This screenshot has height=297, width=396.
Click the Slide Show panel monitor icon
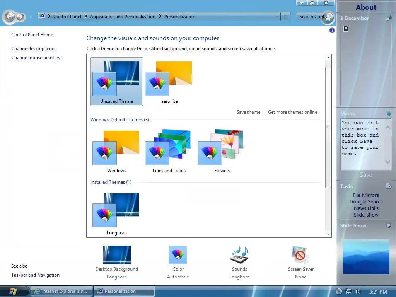point(388,225)
